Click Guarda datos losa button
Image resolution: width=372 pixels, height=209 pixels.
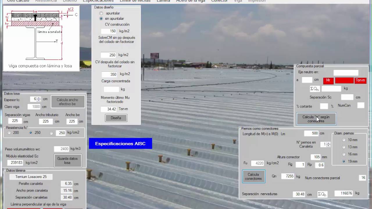(x=67, y=161)
